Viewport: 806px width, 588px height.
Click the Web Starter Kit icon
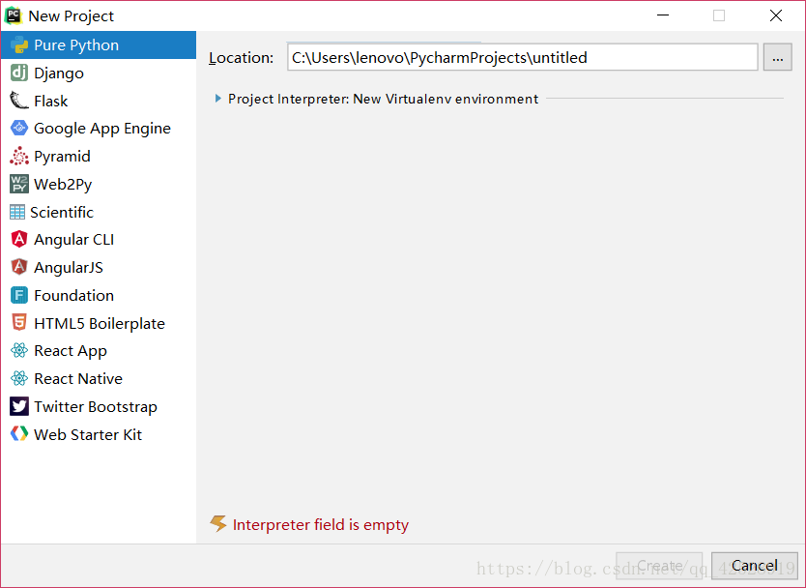(19, 434)
